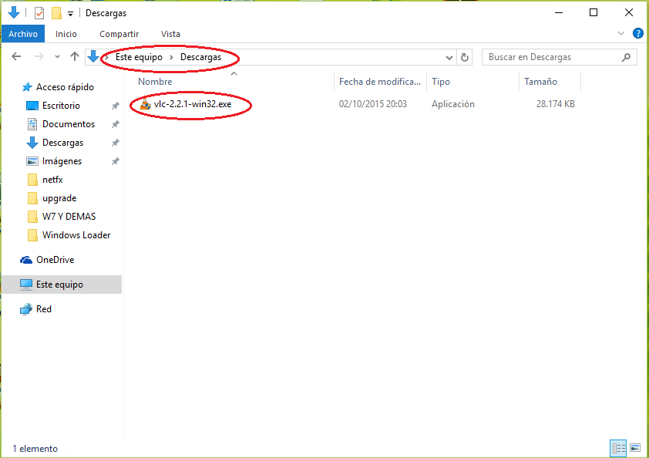Sort by the Nombre column header

click(x=155, y=82)
